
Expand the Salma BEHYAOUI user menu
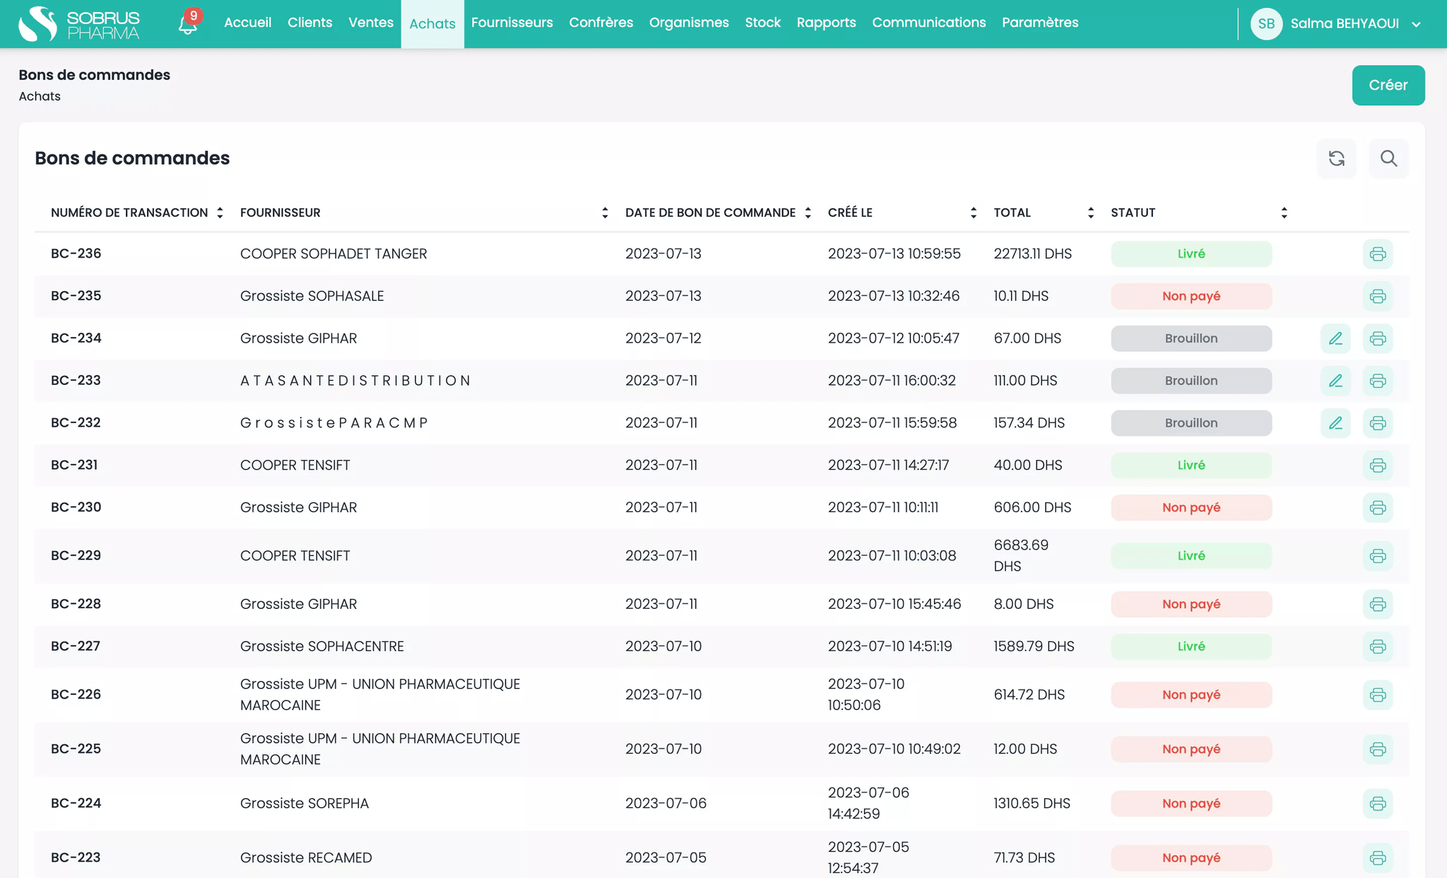pos(1336,24)
